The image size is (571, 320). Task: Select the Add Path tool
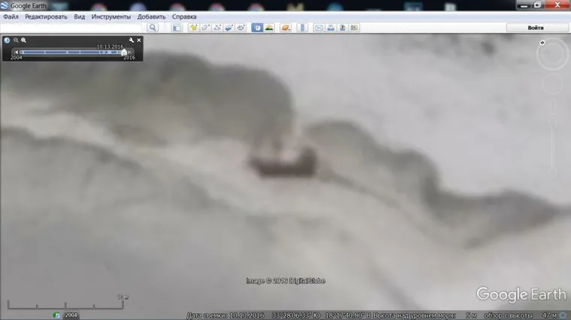coord(217,28)
